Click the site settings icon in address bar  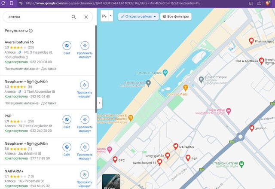point(21,3)
